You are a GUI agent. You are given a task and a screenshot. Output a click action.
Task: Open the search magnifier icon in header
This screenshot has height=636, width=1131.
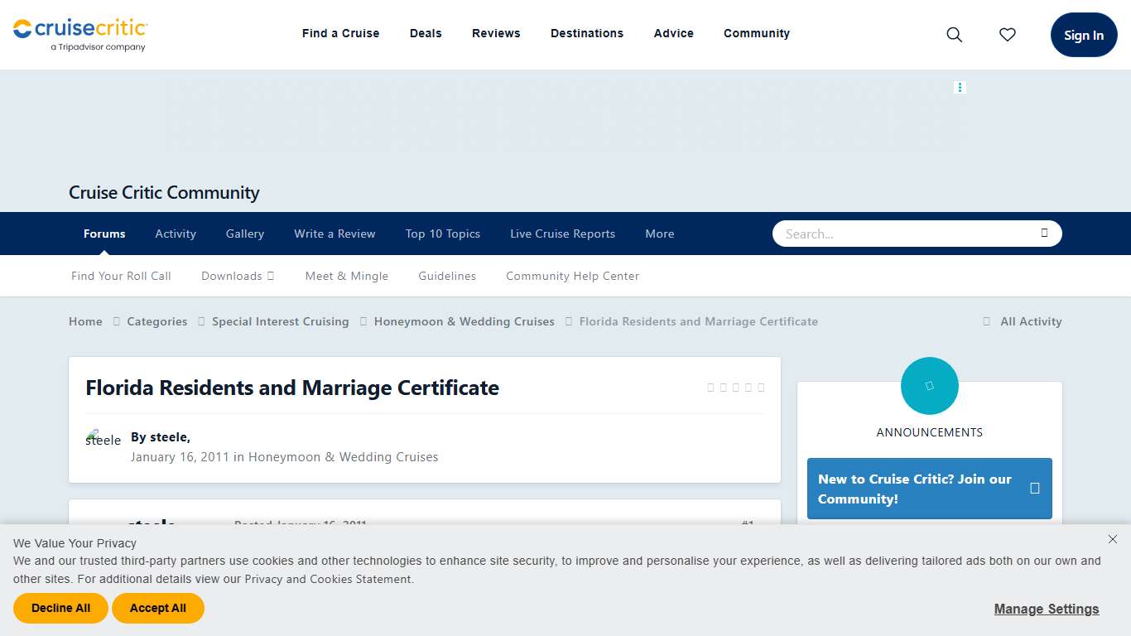click(x=954, y=35)
